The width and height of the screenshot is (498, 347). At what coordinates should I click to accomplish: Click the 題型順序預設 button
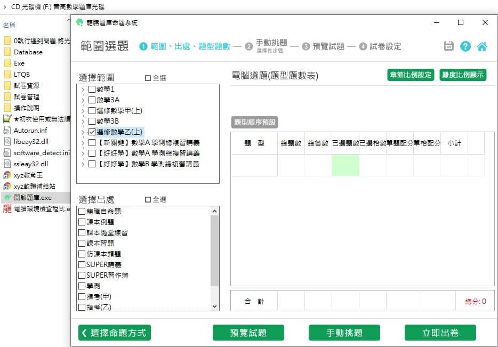(x=254, y=122)
